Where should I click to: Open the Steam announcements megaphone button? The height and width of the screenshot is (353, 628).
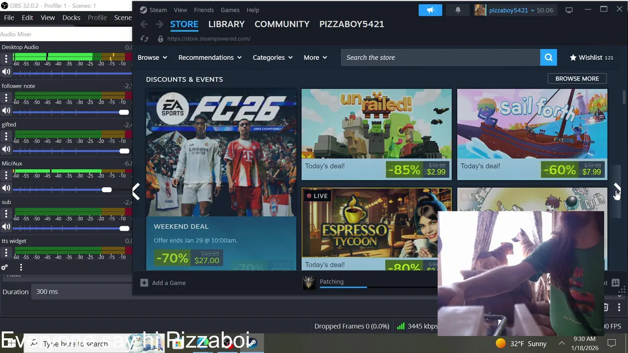[430, 10]
